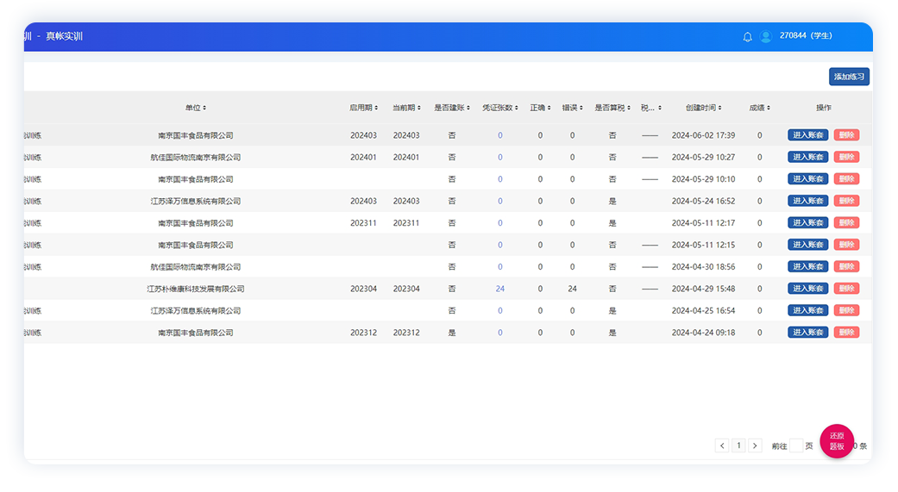
Task: Click the 添加练习 button
Action: [x=849, y=77]
